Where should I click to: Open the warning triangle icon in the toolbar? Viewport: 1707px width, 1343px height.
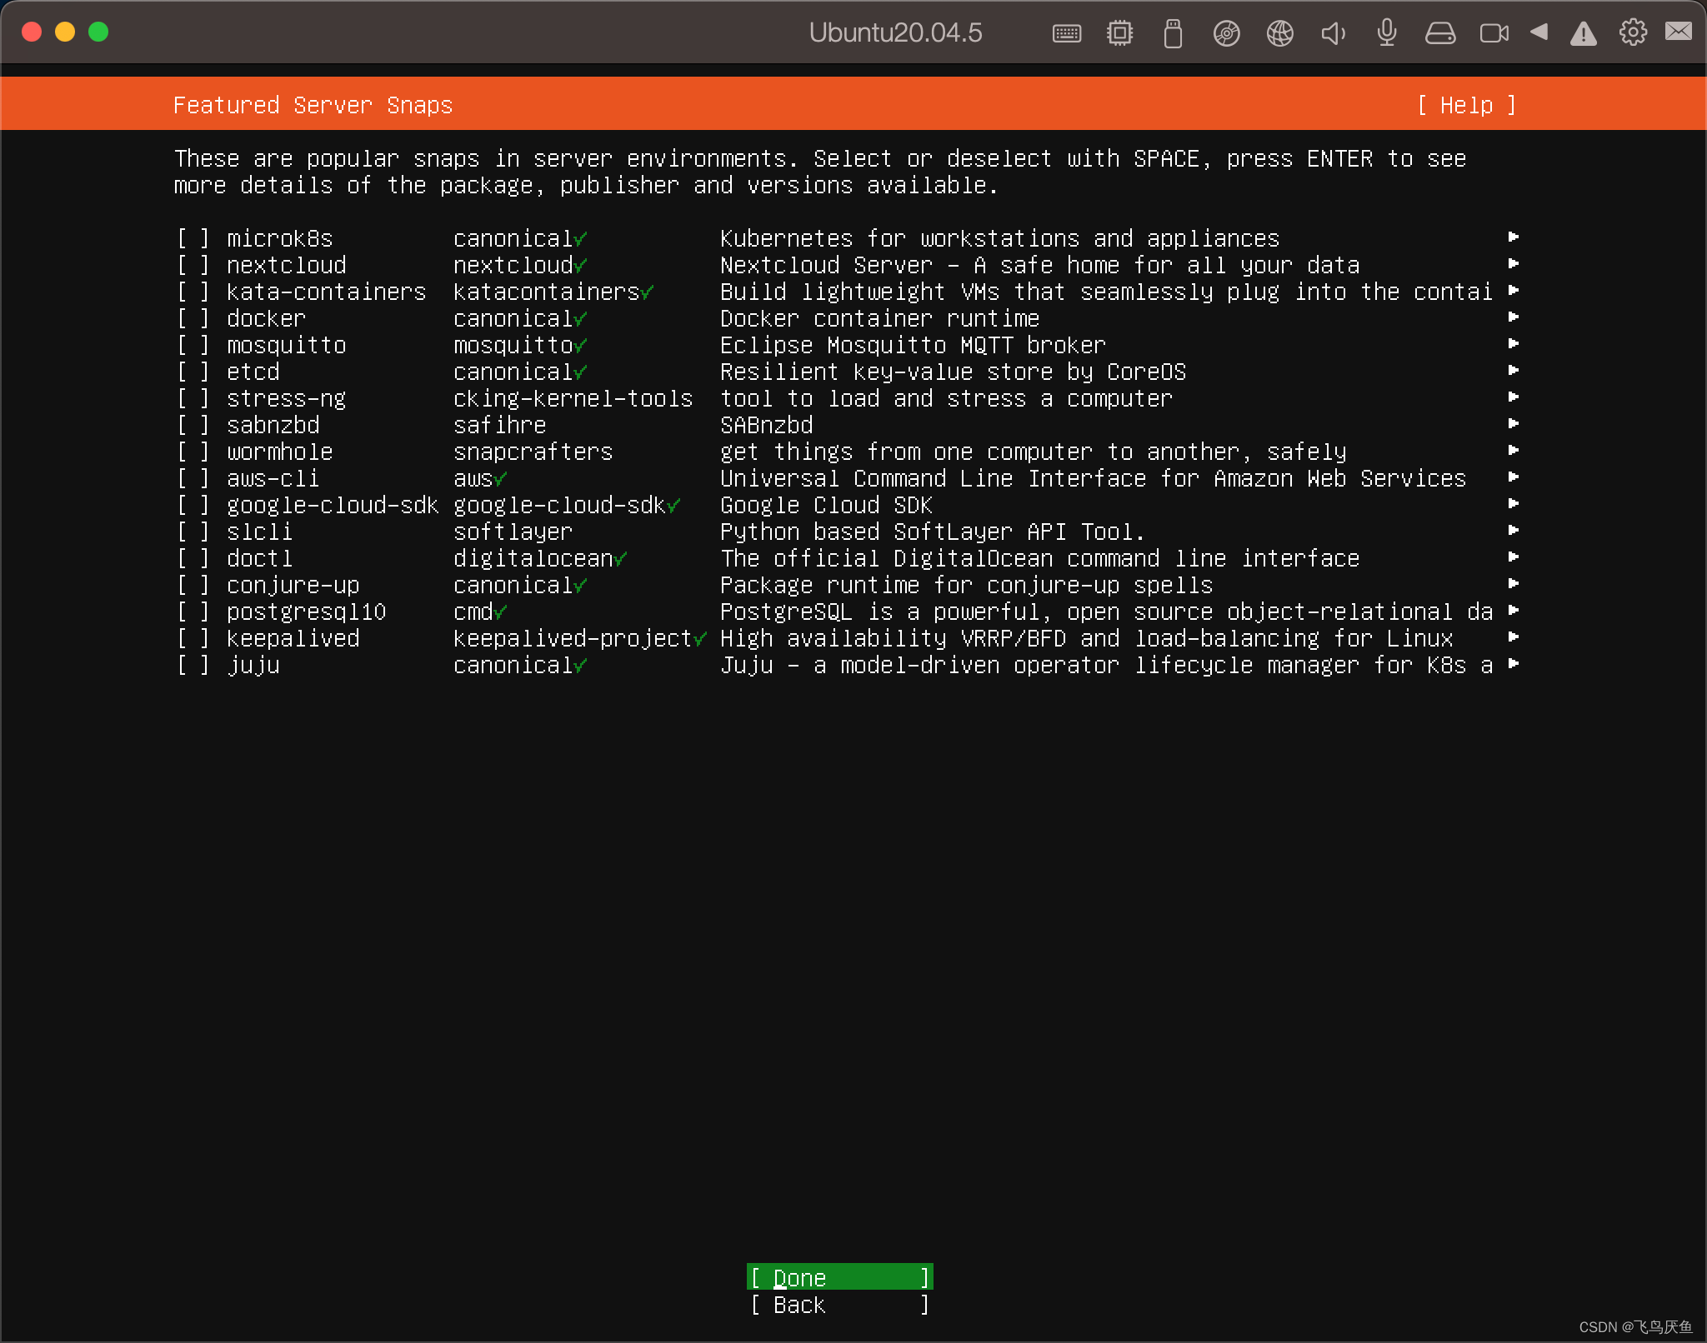tap(1583, 33)
